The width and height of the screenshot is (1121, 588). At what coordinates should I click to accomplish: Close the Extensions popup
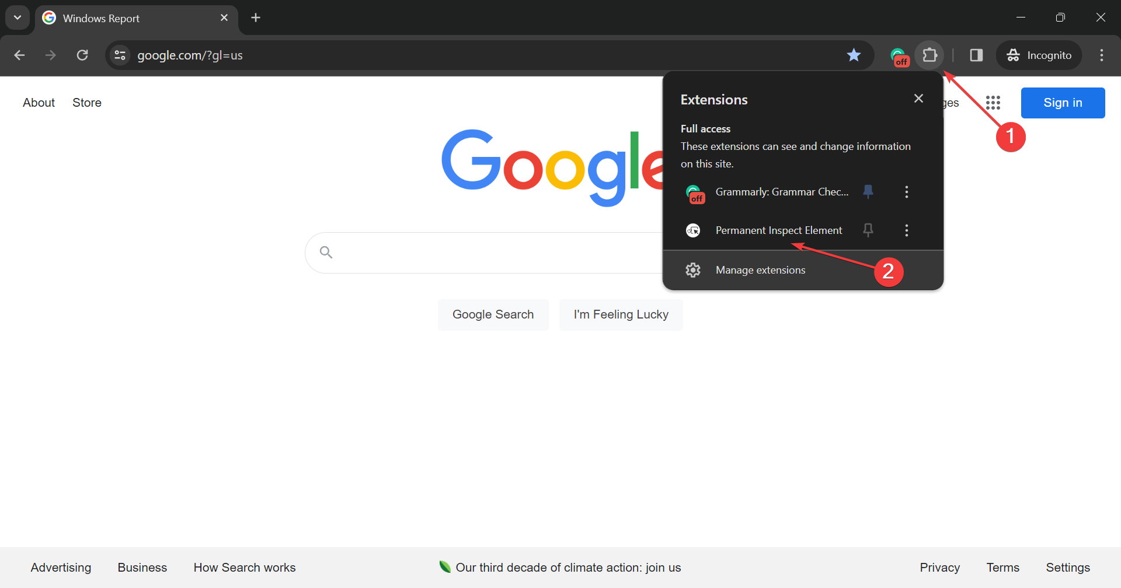918,99
